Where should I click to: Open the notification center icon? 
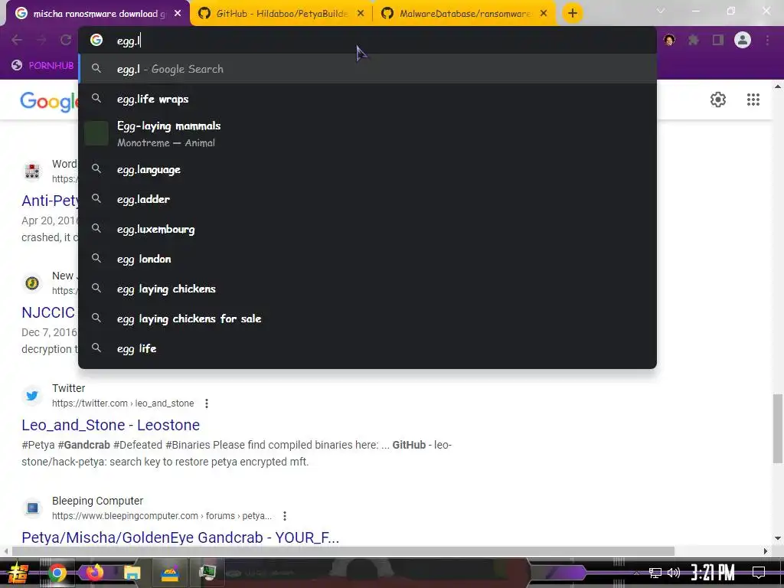coord(759,573)
